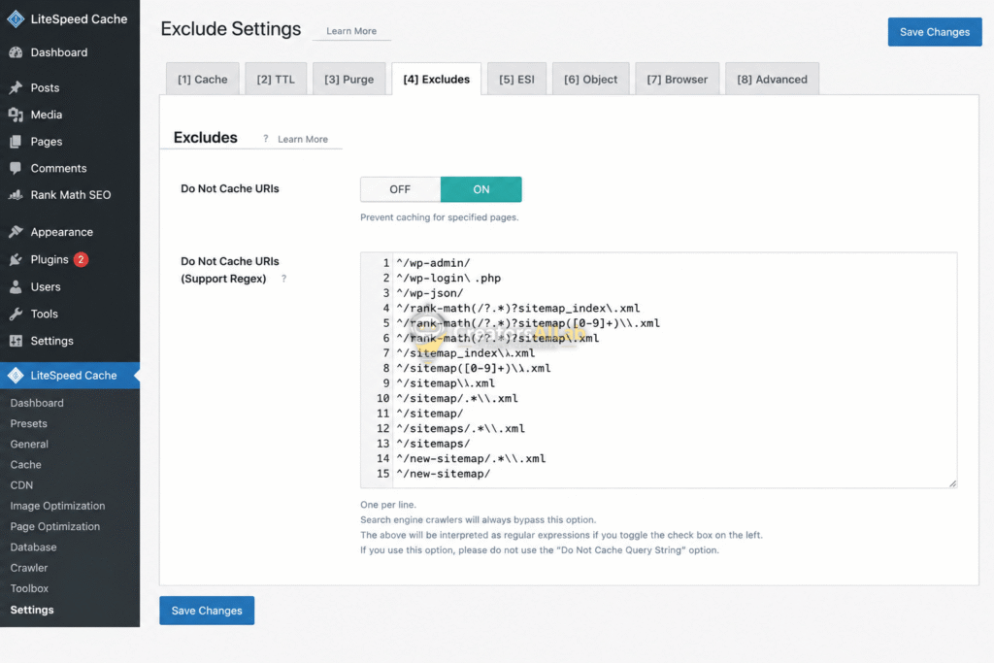
Task: Click the Media icon in sidebar
Action: [16, 115]
